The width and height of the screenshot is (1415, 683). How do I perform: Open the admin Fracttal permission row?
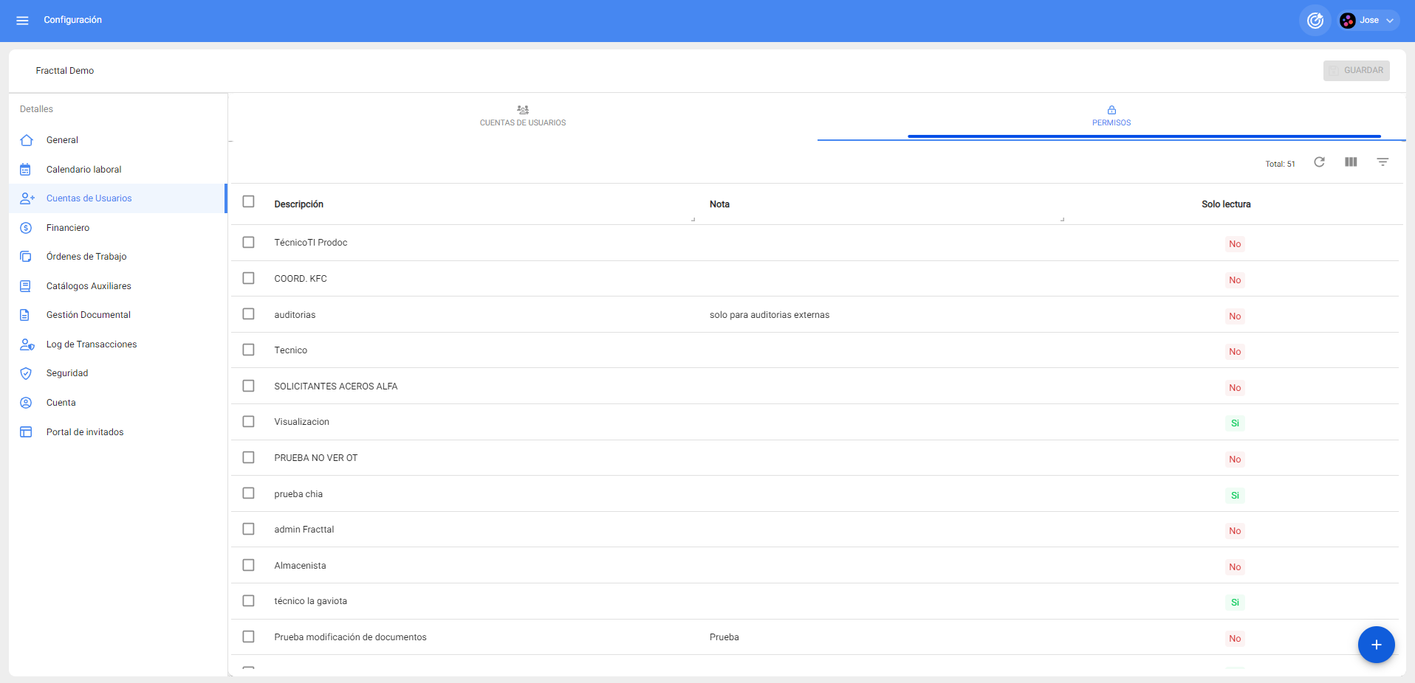[x=304, y=530]
